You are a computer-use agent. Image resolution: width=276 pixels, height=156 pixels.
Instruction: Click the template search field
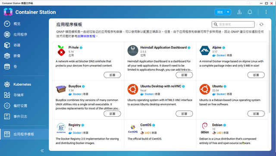click(x=233, y=25)
